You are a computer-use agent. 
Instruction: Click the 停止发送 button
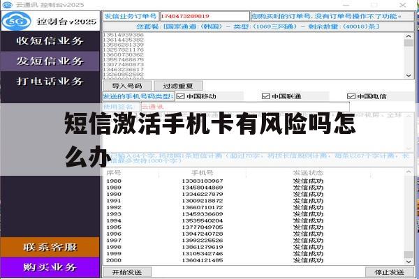(x=390, y=272)
